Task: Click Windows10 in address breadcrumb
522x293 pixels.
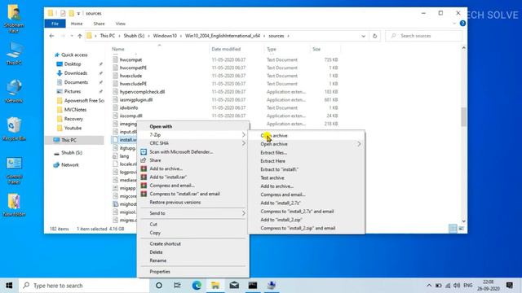Action: click(165, 36)
